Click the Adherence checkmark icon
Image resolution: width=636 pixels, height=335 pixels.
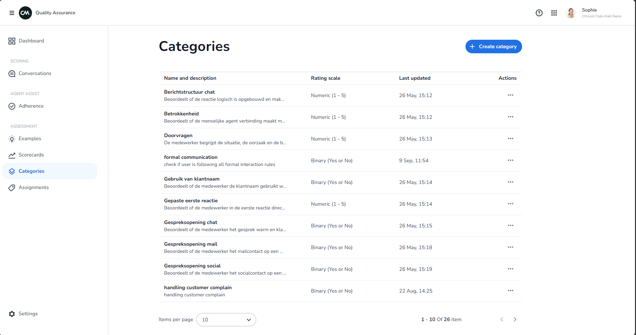[12, 106]
